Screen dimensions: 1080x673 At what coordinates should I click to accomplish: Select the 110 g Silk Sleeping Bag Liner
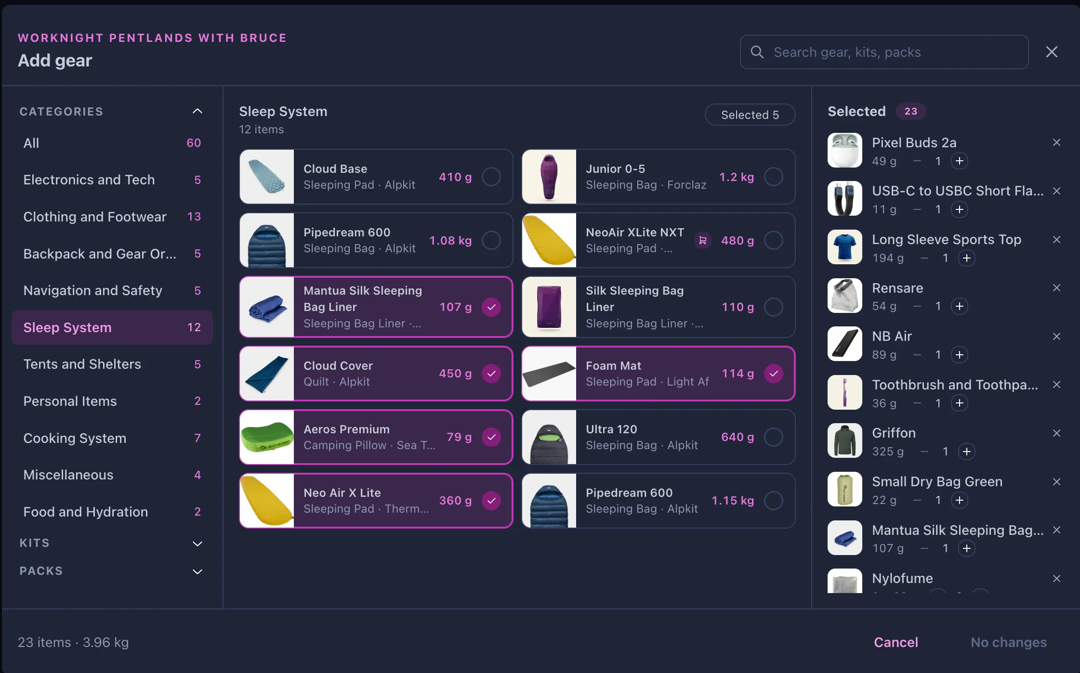(774, 307)
